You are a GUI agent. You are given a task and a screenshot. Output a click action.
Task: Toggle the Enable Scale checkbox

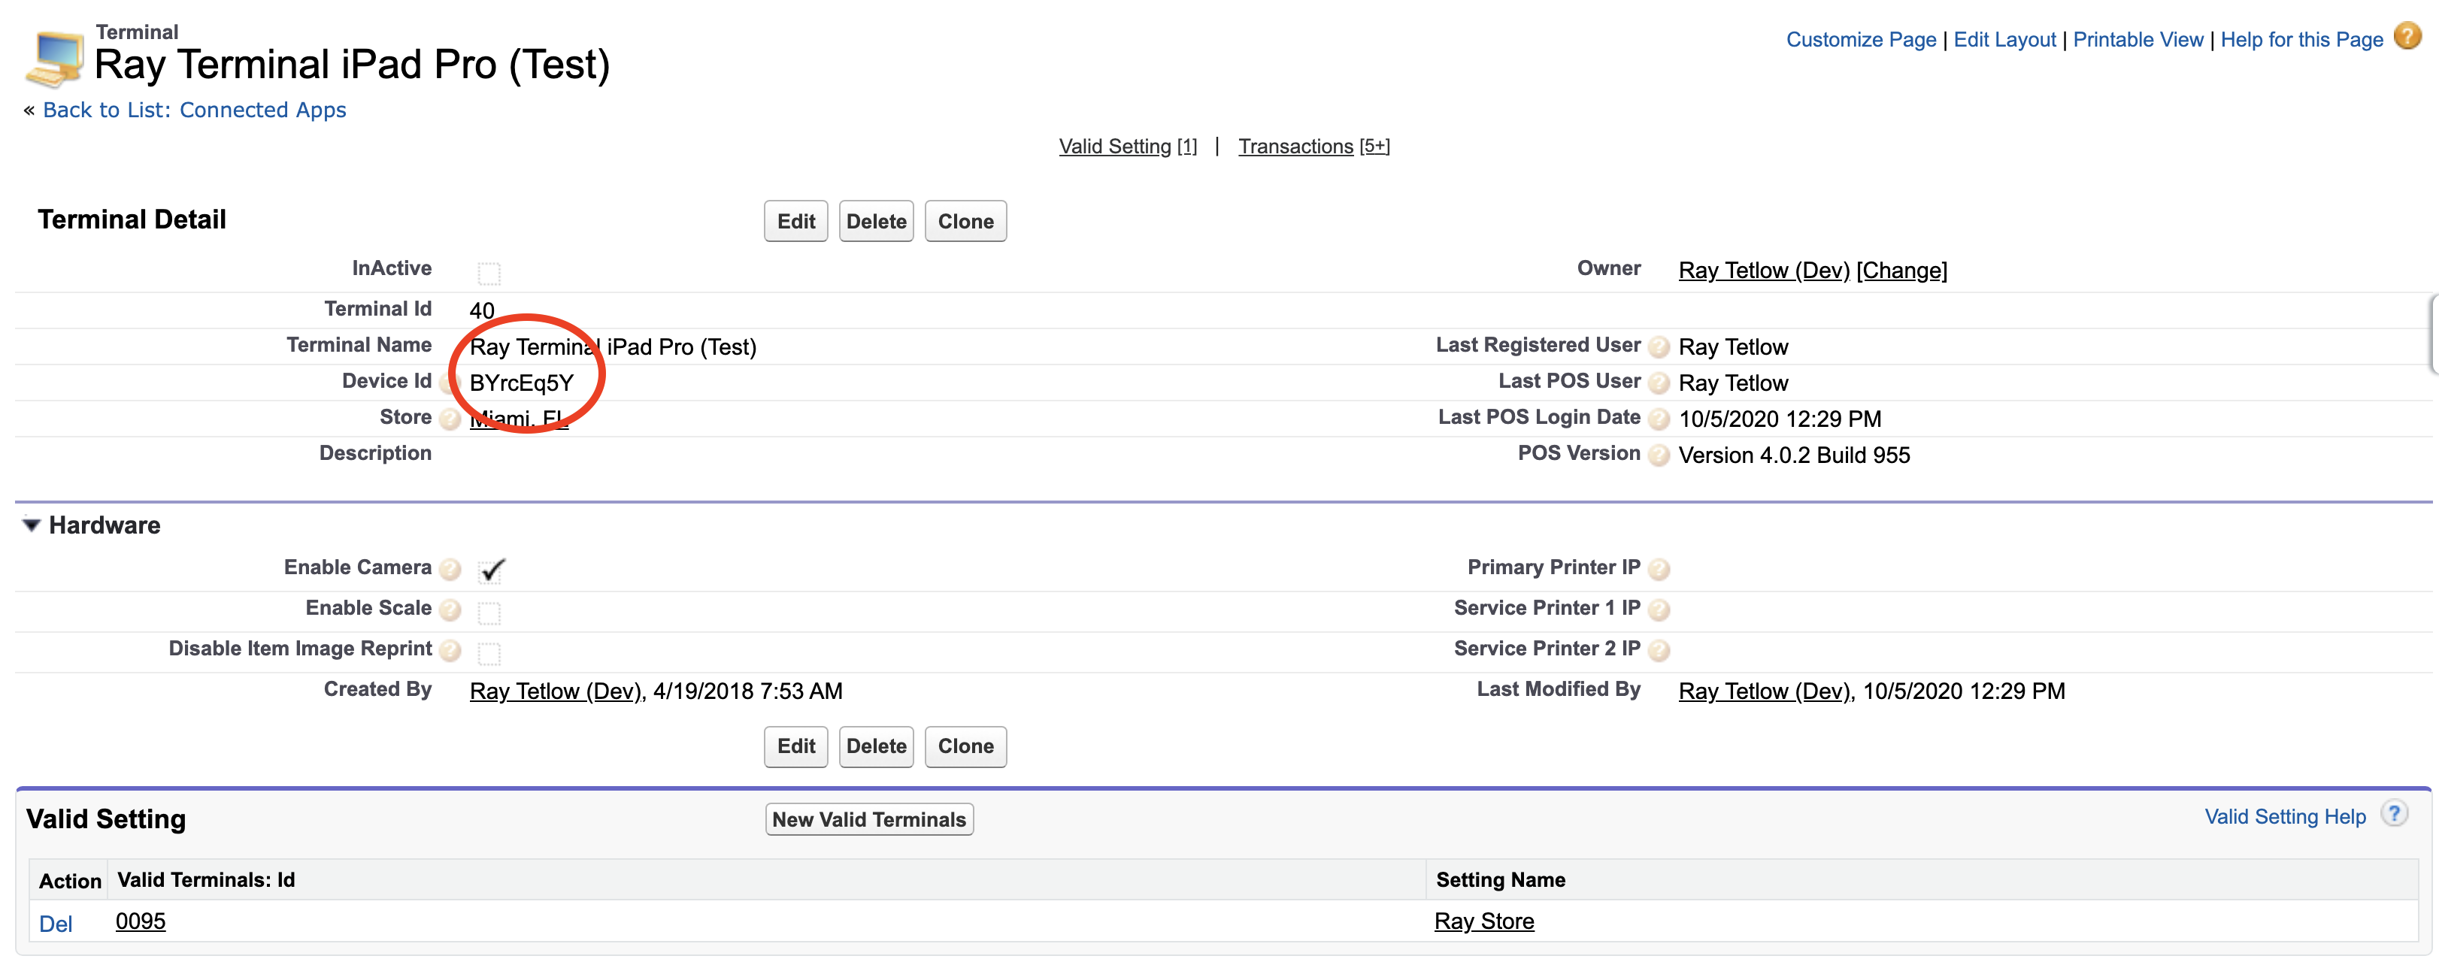[x=489, y=613]
